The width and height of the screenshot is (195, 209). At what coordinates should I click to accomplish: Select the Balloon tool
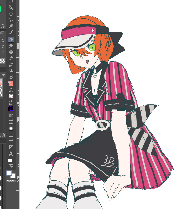(x=10, y=161)
